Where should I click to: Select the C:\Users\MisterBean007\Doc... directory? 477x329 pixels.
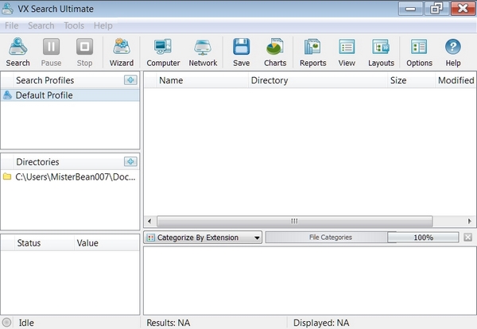pos(70,176)
